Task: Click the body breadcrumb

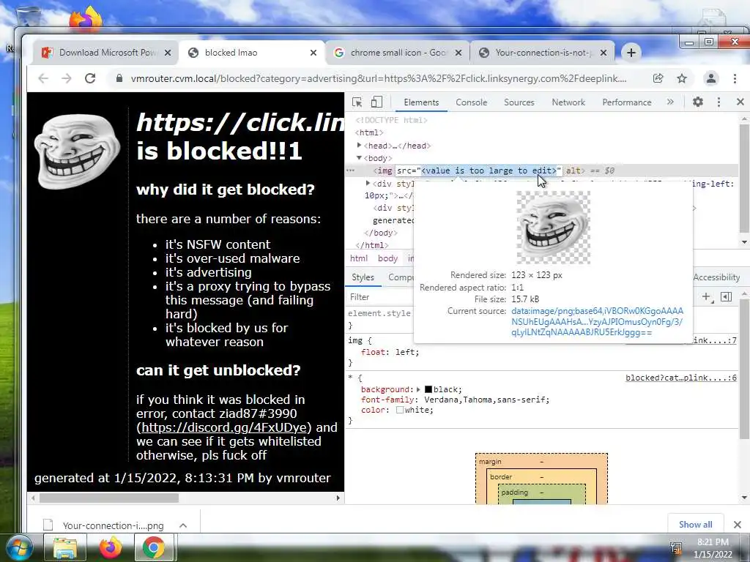Action: tap(387, 258)
